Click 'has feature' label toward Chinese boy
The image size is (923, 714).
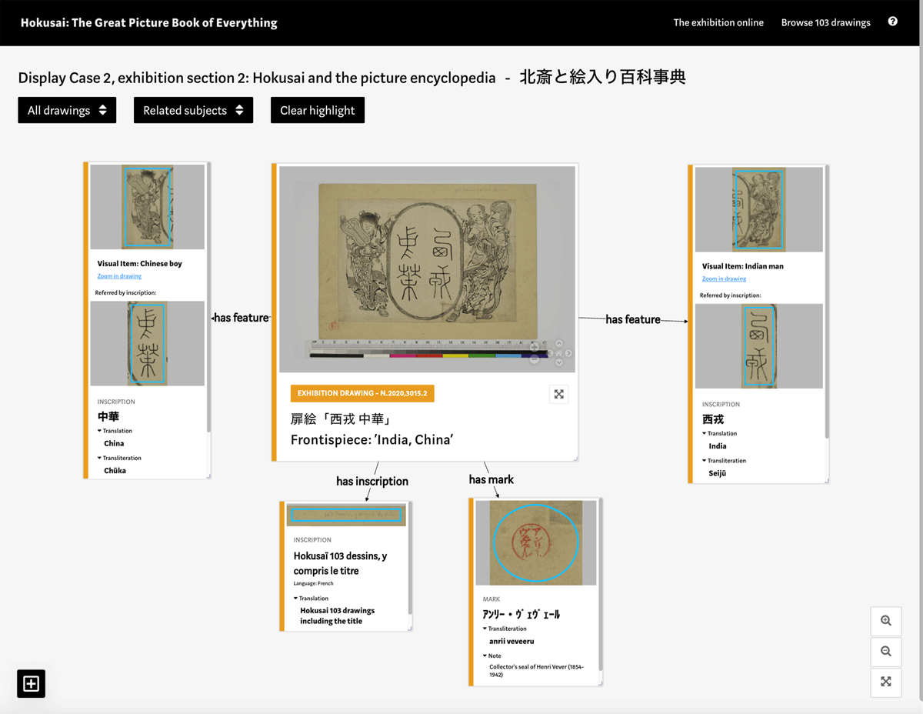241,318
